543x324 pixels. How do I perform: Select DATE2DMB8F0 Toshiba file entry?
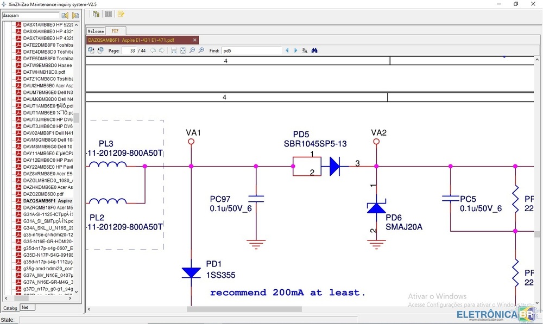click(x=48, y=45)
